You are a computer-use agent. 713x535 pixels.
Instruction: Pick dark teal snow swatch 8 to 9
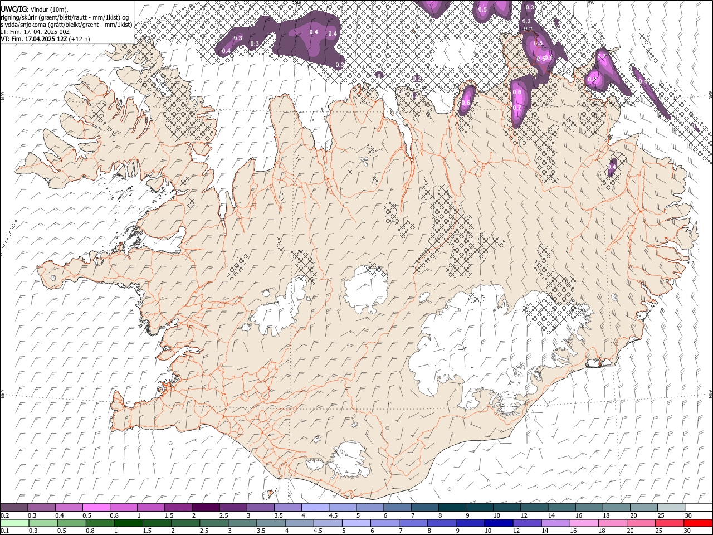(x=452, y=508)
